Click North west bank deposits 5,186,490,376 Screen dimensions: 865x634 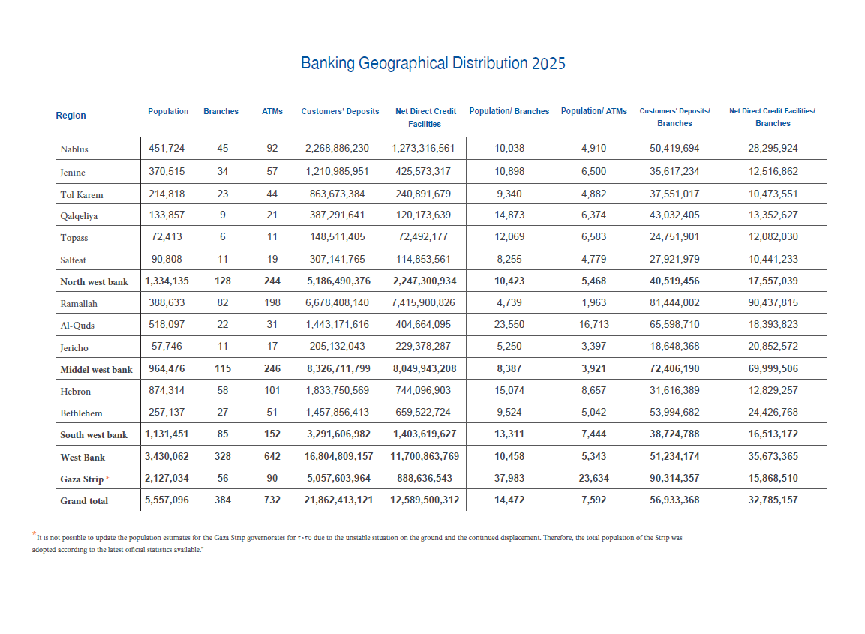pyautogui.click(x=338, y=281)
